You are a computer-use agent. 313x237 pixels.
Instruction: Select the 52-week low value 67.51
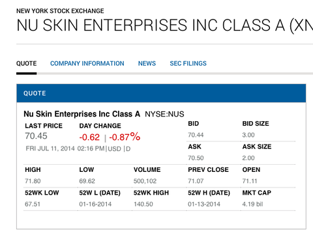point(33,204)
